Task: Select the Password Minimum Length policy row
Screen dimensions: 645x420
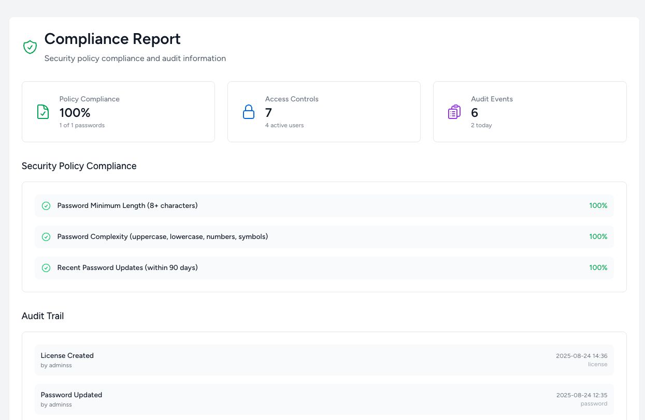Action: coord(324,206)
